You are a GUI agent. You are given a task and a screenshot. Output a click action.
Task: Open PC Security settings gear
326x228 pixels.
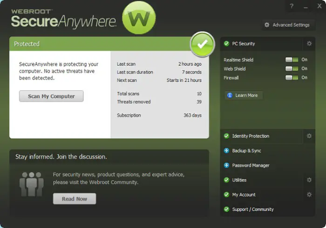309,44
